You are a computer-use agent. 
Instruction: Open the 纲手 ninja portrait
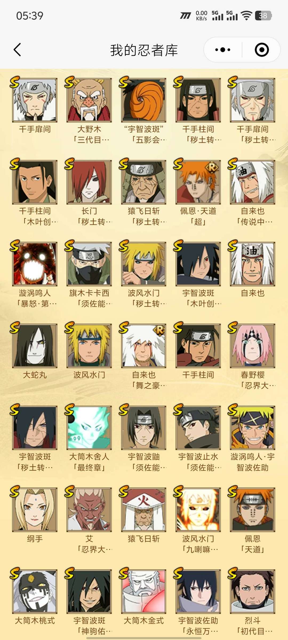[x=35, y=510]
